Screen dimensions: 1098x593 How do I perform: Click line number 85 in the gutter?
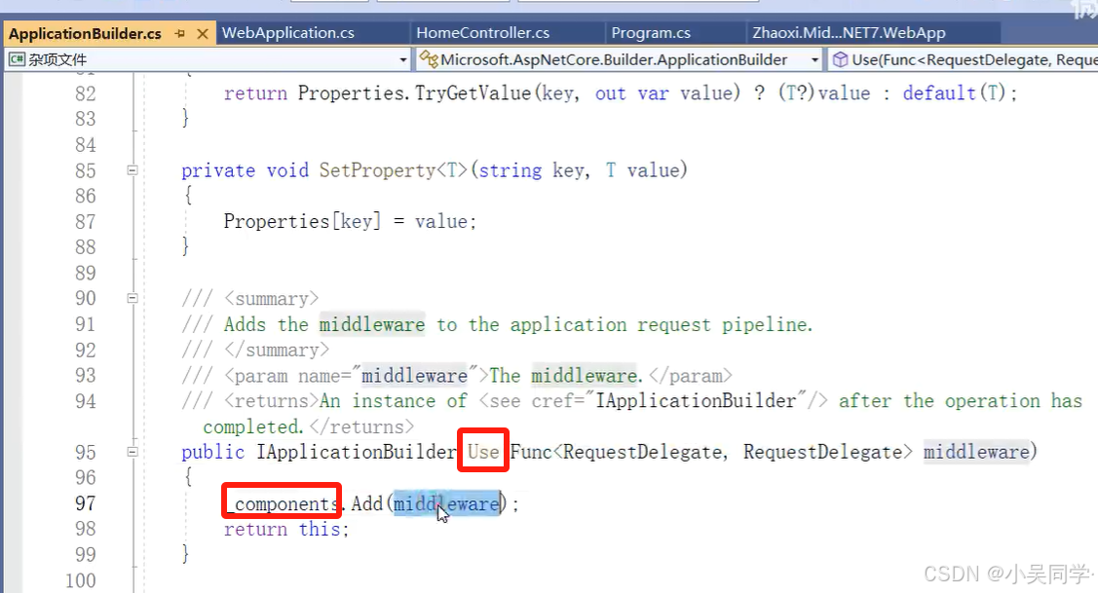point(86,170)
